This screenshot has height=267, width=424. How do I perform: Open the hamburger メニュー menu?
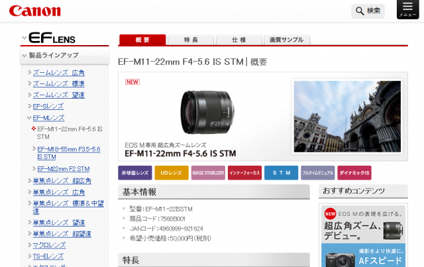407,9
